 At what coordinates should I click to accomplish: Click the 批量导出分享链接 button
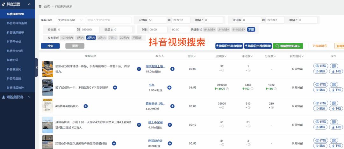(229, 46)
